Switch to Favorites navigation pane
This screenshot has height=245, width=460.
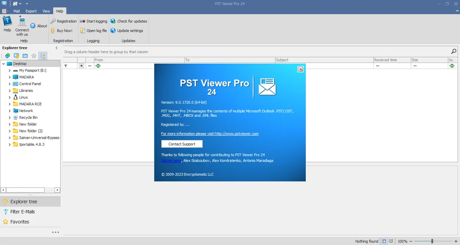(x=30, y=222)
